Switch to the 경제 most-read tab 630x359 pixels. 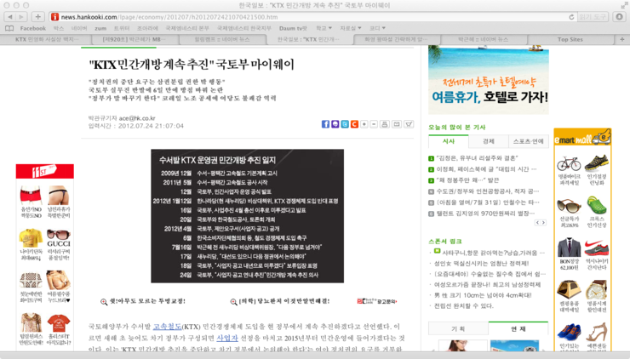(x=488, y=141)
